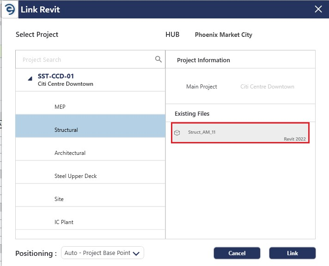329x266 pixels.
Task: Pick the Site folder
Action: [x=59, y=199]
